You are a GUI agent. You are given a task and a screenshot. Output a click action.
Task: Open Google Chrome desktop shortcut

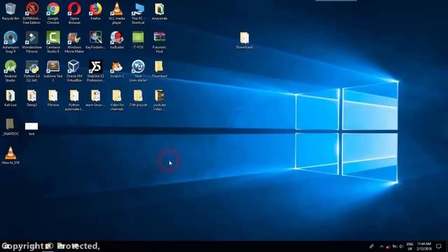pos(53,13)
